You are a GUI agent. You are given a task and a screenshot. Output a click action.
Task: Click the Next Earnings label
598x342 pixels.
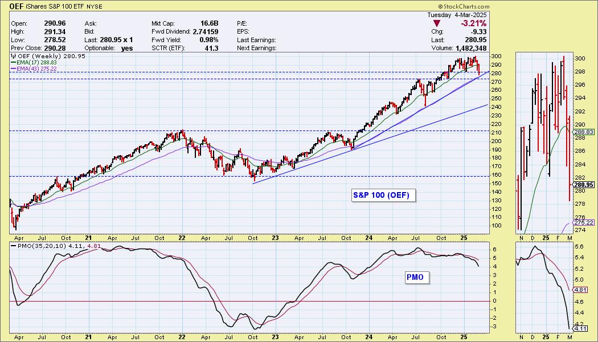(257, 48)
